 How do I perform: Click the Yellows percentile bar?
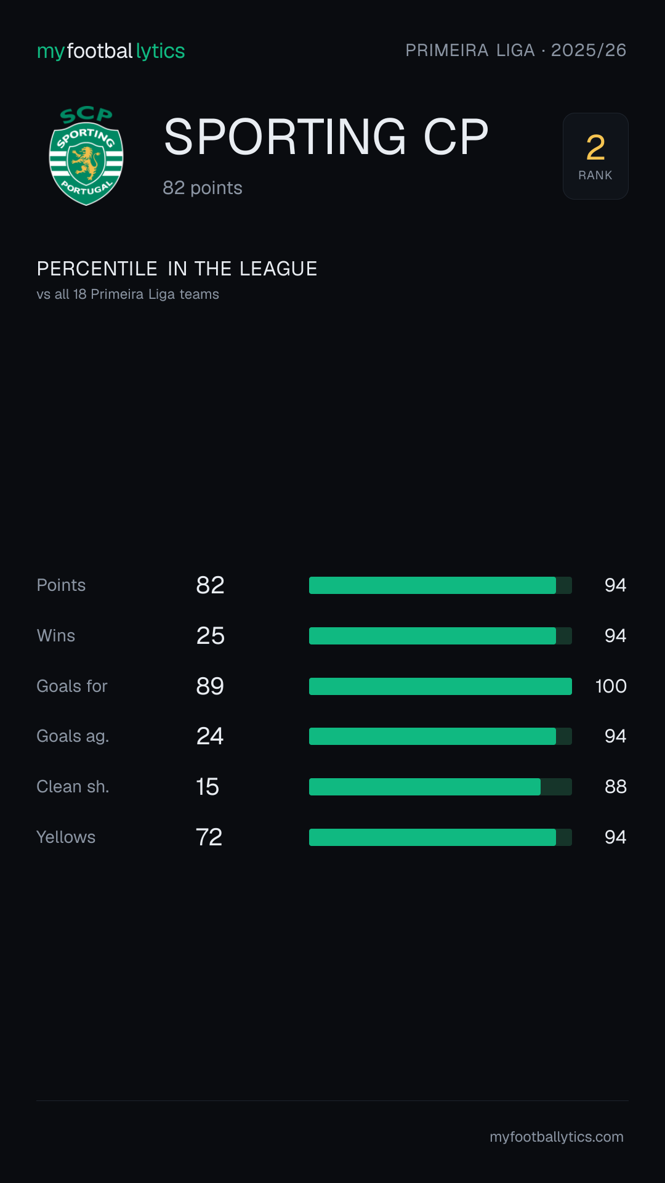(x=440, y=837)
